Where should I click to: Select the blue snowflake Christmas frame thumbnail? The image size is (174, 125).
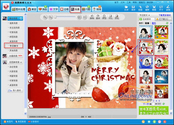146,62
